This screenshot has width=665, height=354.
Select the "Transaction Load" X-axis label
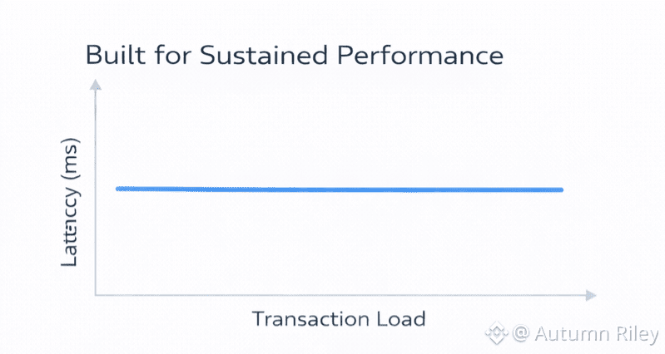click(339, 319)
